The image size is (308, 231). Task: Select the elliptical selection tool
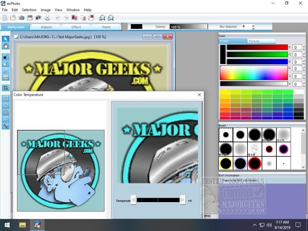tap(6, 105)
